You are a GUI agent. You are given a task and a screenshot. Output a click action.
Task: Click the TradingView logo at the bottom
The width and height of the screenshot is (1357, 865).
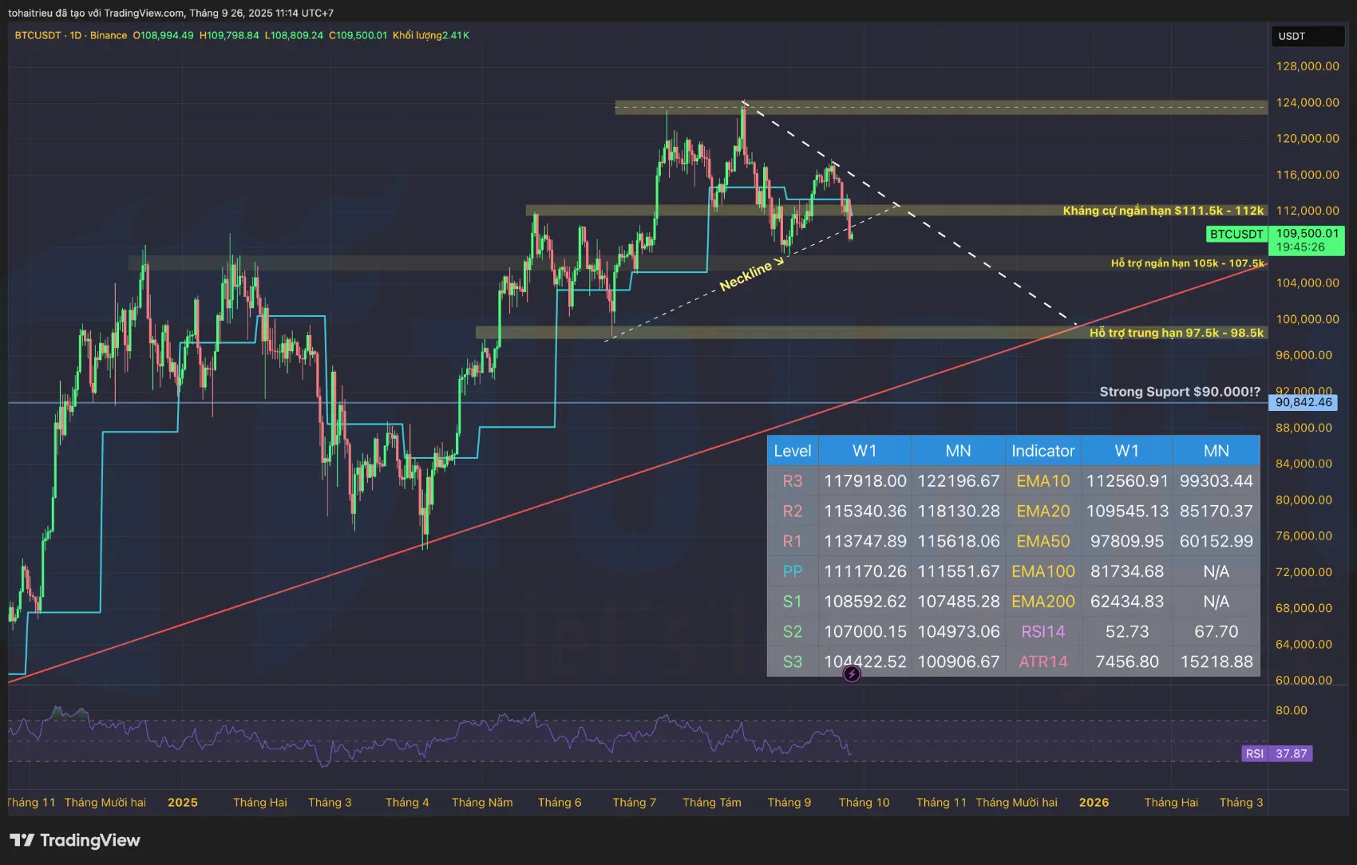tap(75, 840)
